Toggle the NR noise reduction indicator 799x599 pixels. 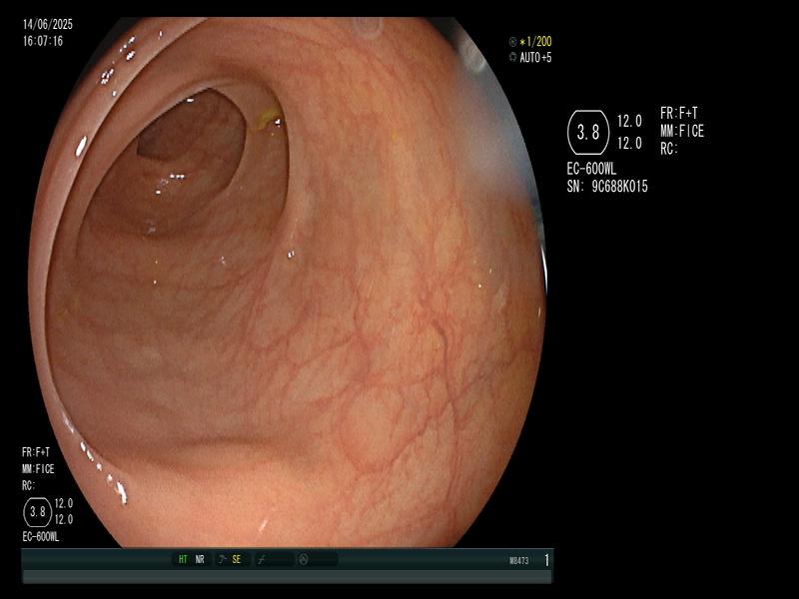point(200,560)
